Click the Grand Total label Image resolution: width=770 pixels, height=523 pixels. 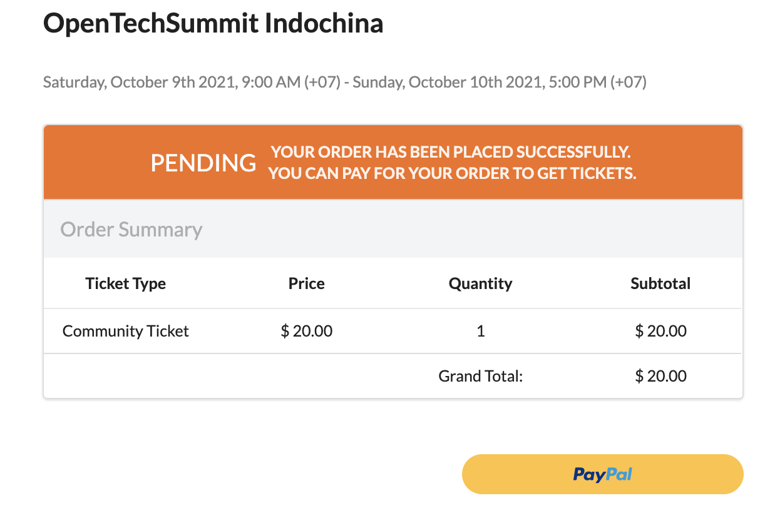coord(480,376)
